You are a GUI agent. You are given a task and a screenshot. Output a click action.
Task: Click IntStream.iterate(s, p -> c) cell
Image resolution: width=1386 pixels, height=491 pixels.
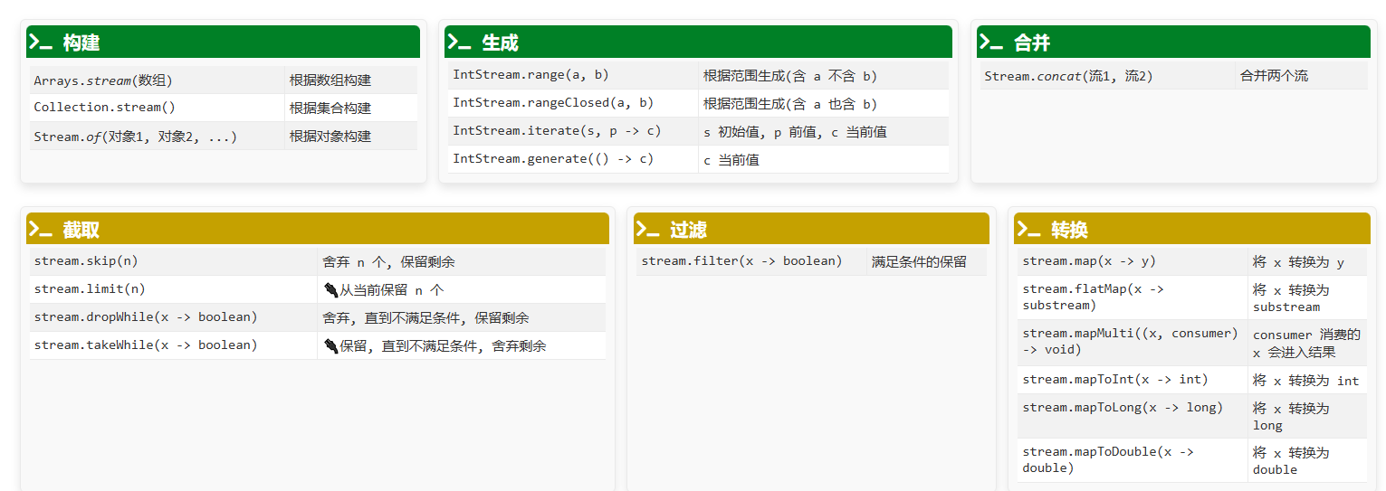(x=573, y=131)
